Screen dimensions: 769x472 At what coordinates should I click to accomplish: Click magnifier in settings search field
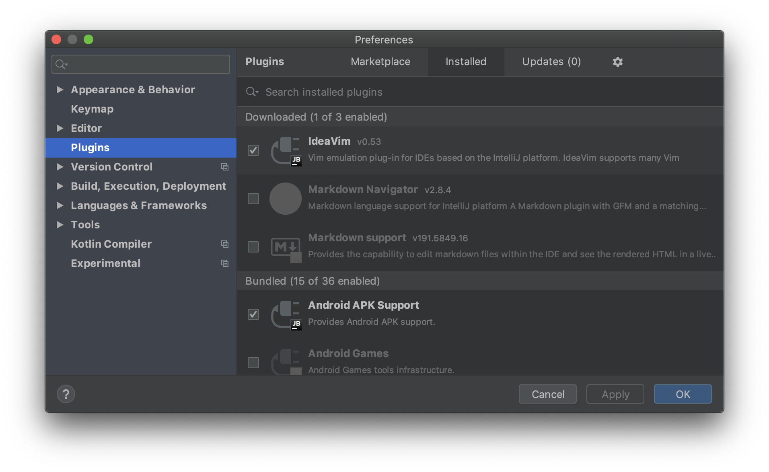pos(61,64)
